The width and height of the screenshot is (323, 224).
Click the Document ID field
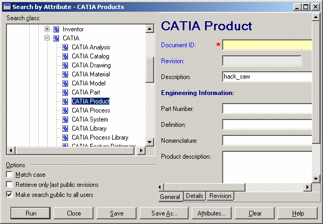point(267,45)
